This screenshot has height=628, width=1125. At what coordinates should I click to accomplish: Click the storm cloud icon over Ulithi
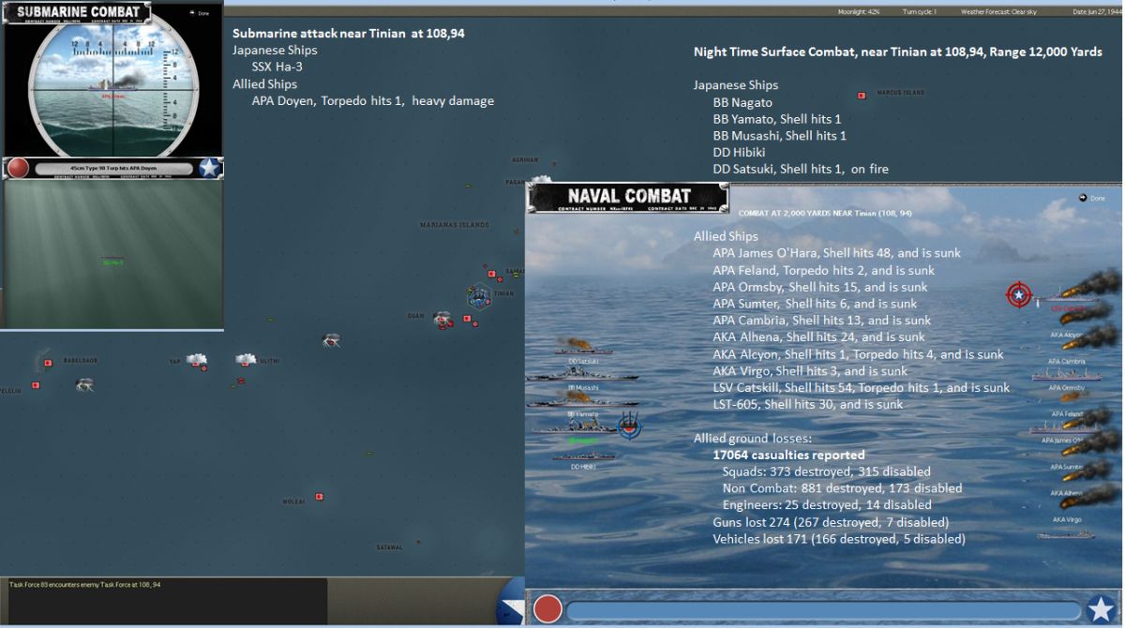(x=246, y=359)
